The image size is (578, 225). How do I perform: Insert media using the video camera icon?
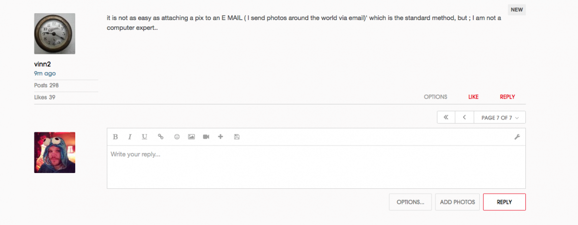(206, 137)
